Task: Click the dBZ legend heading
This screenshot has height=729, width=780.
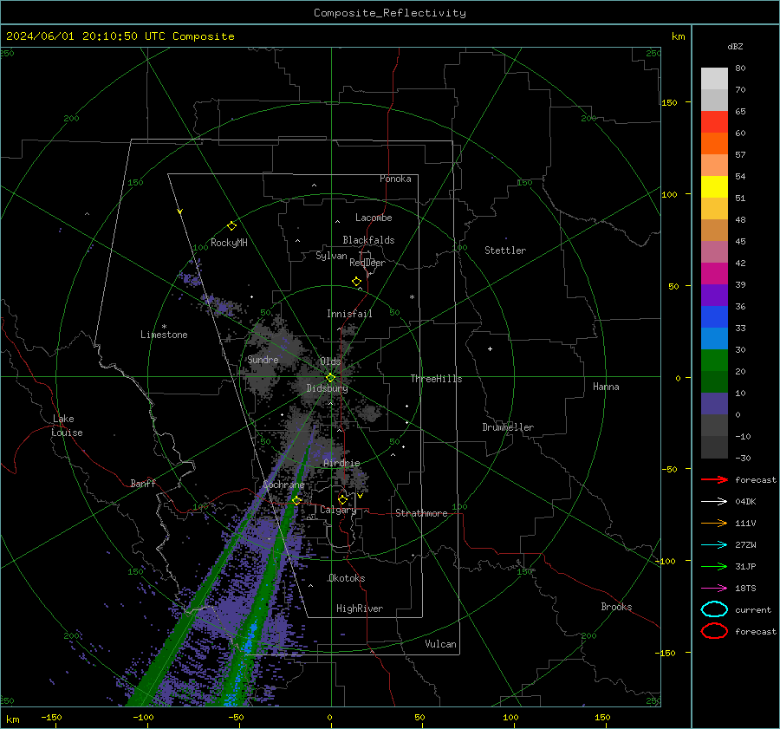Action: coord(735,46)
